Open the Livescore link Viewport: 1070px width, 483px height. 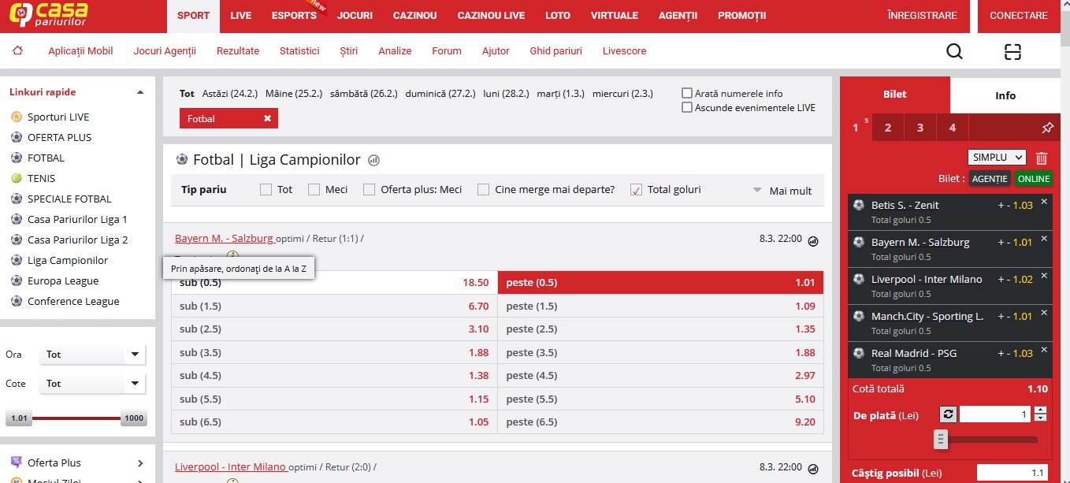(624, 51)
